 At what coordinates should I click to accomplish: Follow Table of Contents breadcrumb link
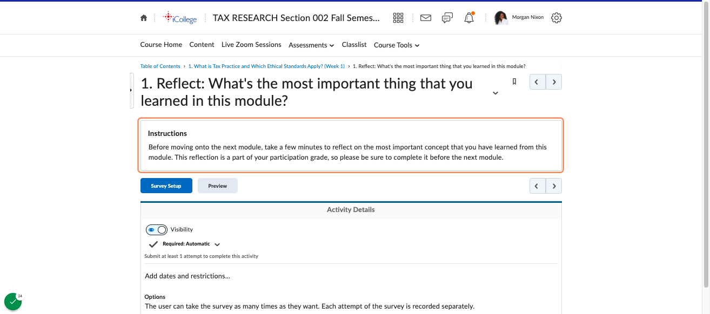point(160,66)
